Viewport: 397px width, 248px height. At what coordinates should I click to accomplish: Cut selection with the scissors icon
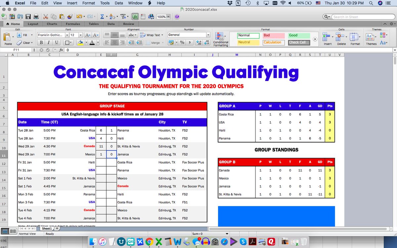point(45,17)
